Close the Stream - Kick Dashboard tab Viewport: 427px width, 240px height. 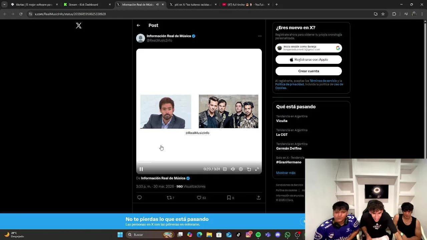click(x=110, y=5)
